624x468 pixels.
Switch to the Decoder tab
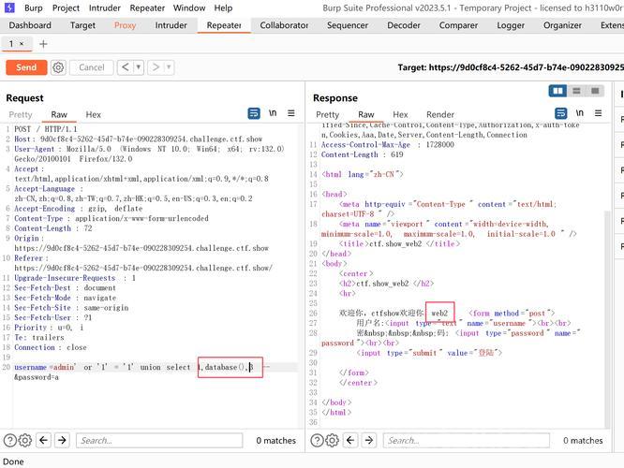pos(404,25)
